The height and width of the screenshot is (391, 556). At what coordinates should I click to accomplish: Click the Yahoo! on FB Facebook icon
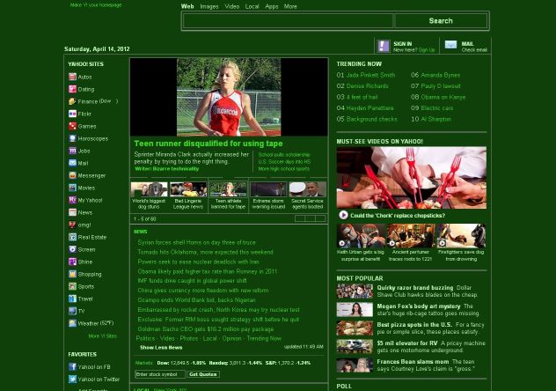tap(72, 367)
